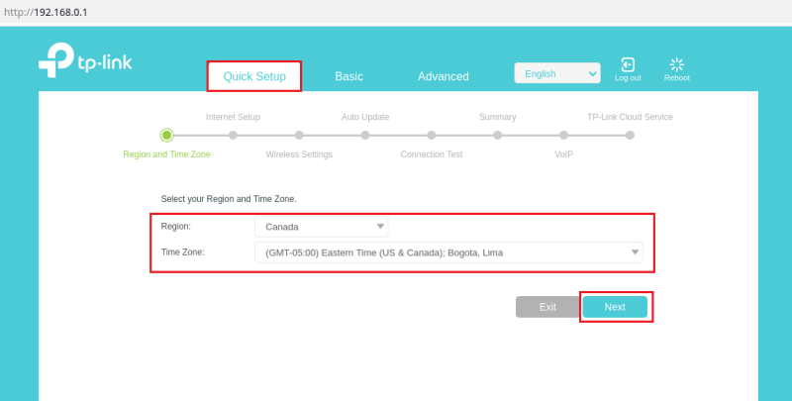Viewport: 792px width, 401px height.
Task: Click the Internet Setup step dot
Action: [x=233, y=135]
